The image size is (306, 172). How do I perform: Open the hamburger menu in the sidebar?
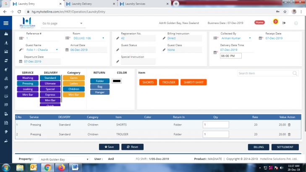6,23
